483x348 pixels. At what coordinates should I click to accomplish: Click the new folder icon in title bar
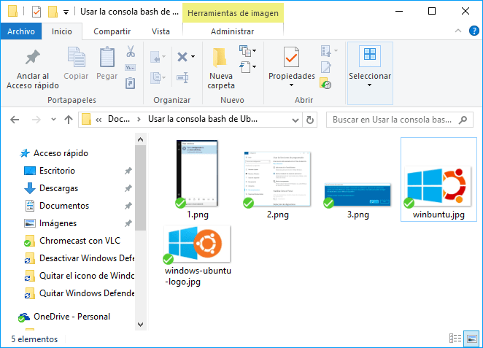pyautogui.click(x=53, y=12)
